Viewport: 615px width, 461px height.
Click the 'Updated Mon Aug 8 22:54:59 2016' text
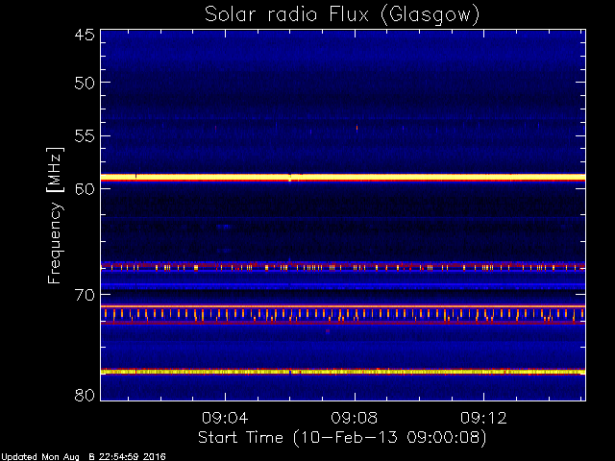84,457
